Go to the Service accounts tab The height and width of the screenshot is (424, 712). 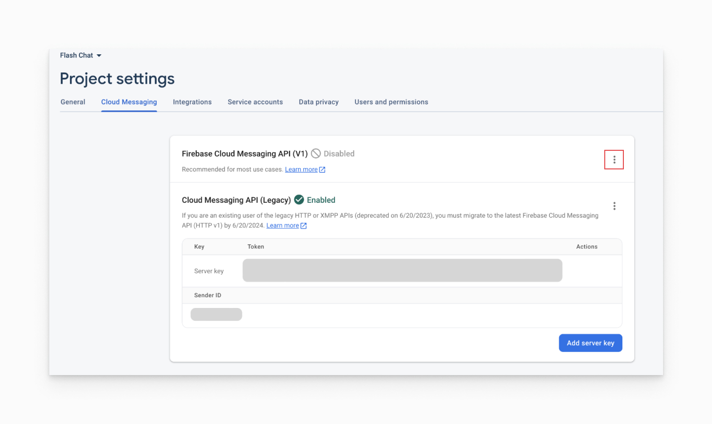coord(255,102)
